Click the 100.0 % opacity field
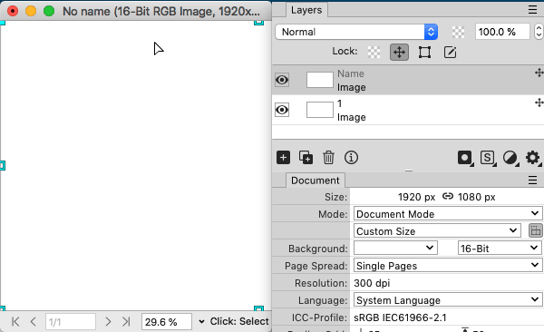 (502, 32)
